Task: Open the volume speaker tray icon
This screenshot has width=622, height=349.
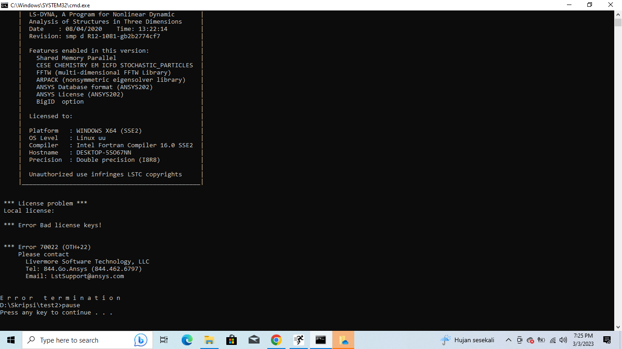Action: click(x=563, y=340)
